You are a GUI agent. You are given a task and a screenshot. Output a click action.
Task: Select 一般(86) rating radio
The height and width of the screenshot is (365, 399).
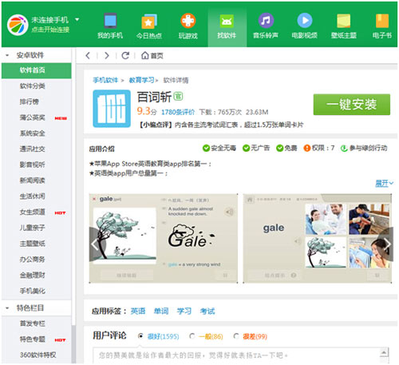(x=192, y=336)
